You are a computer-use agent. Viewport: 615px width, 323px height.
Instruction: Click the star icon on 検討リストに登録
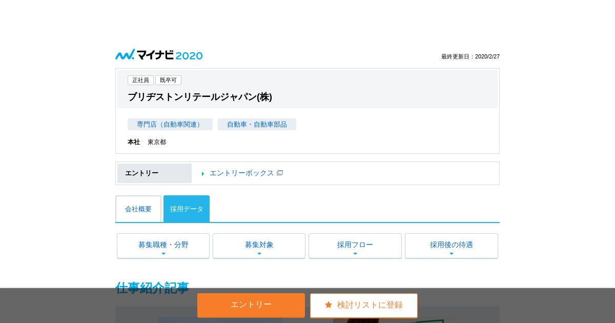(x=329, y=305)
